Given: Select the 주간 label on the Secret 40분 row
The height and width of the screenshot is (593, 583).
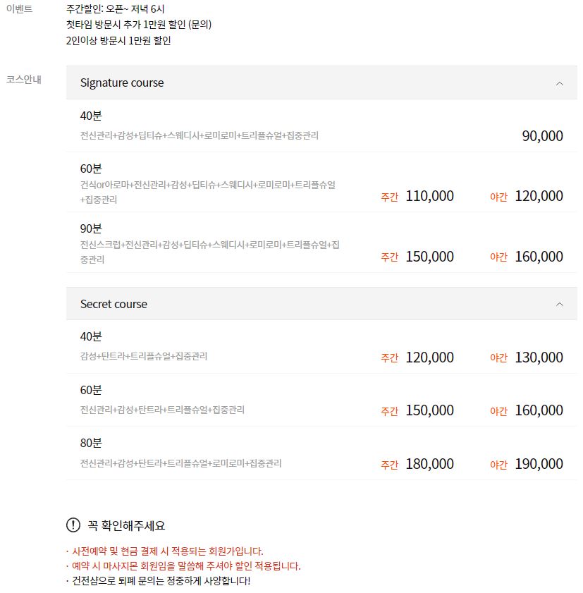Looking at the screenshot, I should [x=388, y=357].
